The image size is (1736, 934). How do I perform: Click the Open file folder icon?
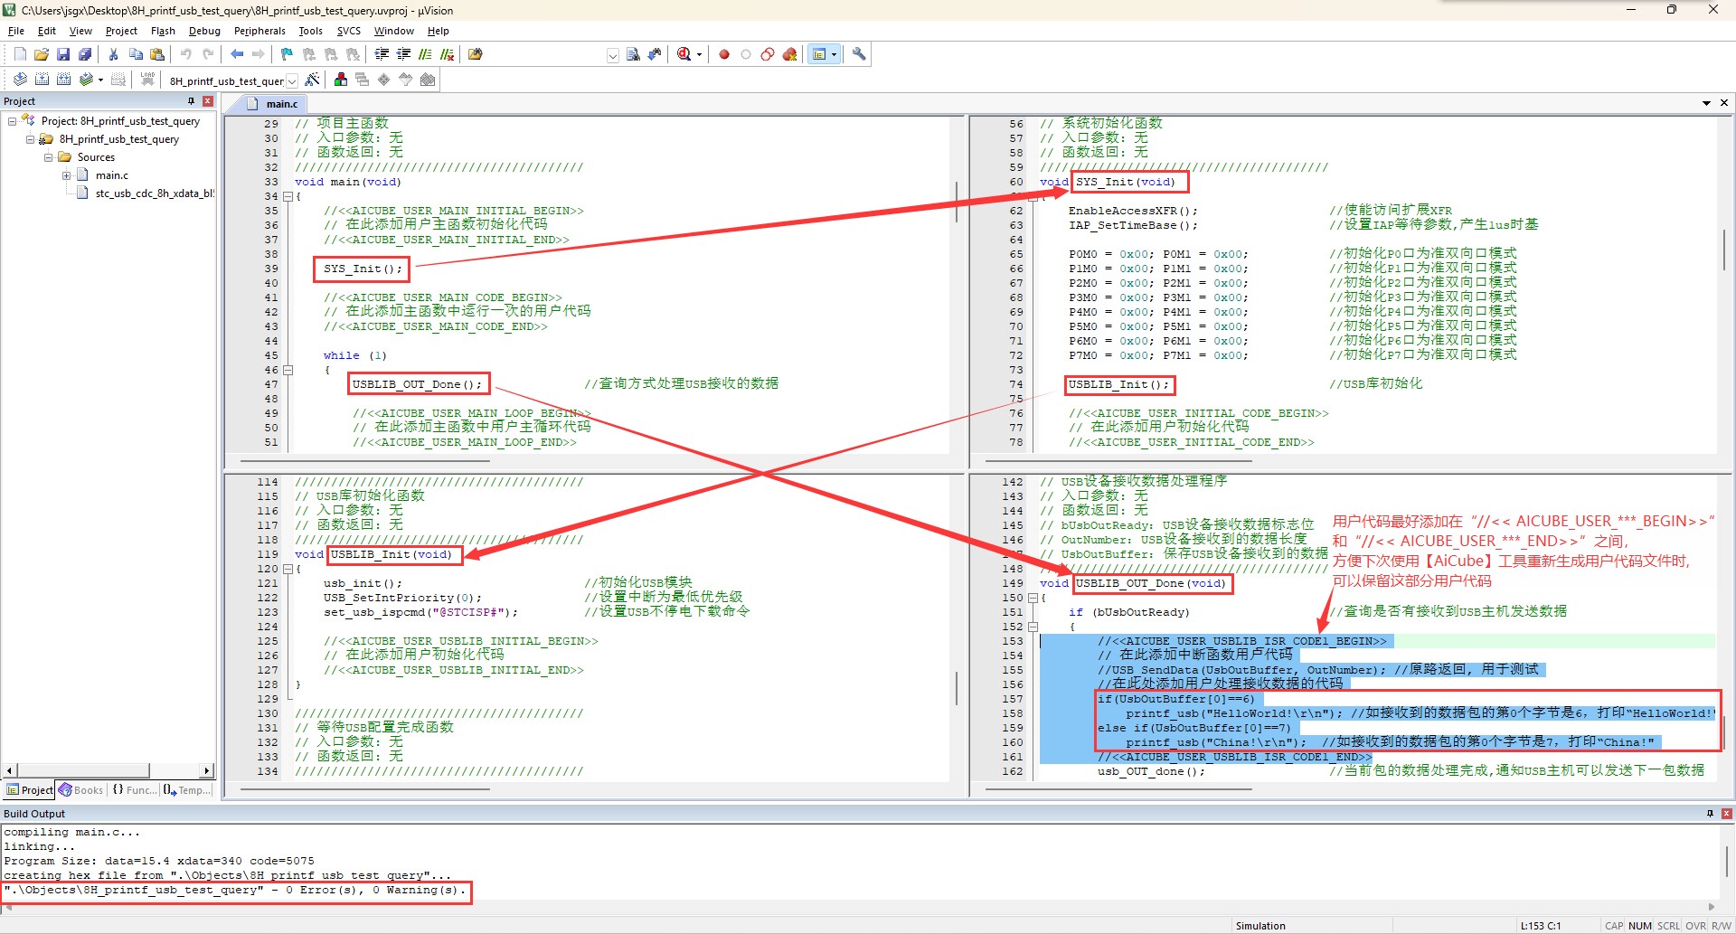(42, 54)
